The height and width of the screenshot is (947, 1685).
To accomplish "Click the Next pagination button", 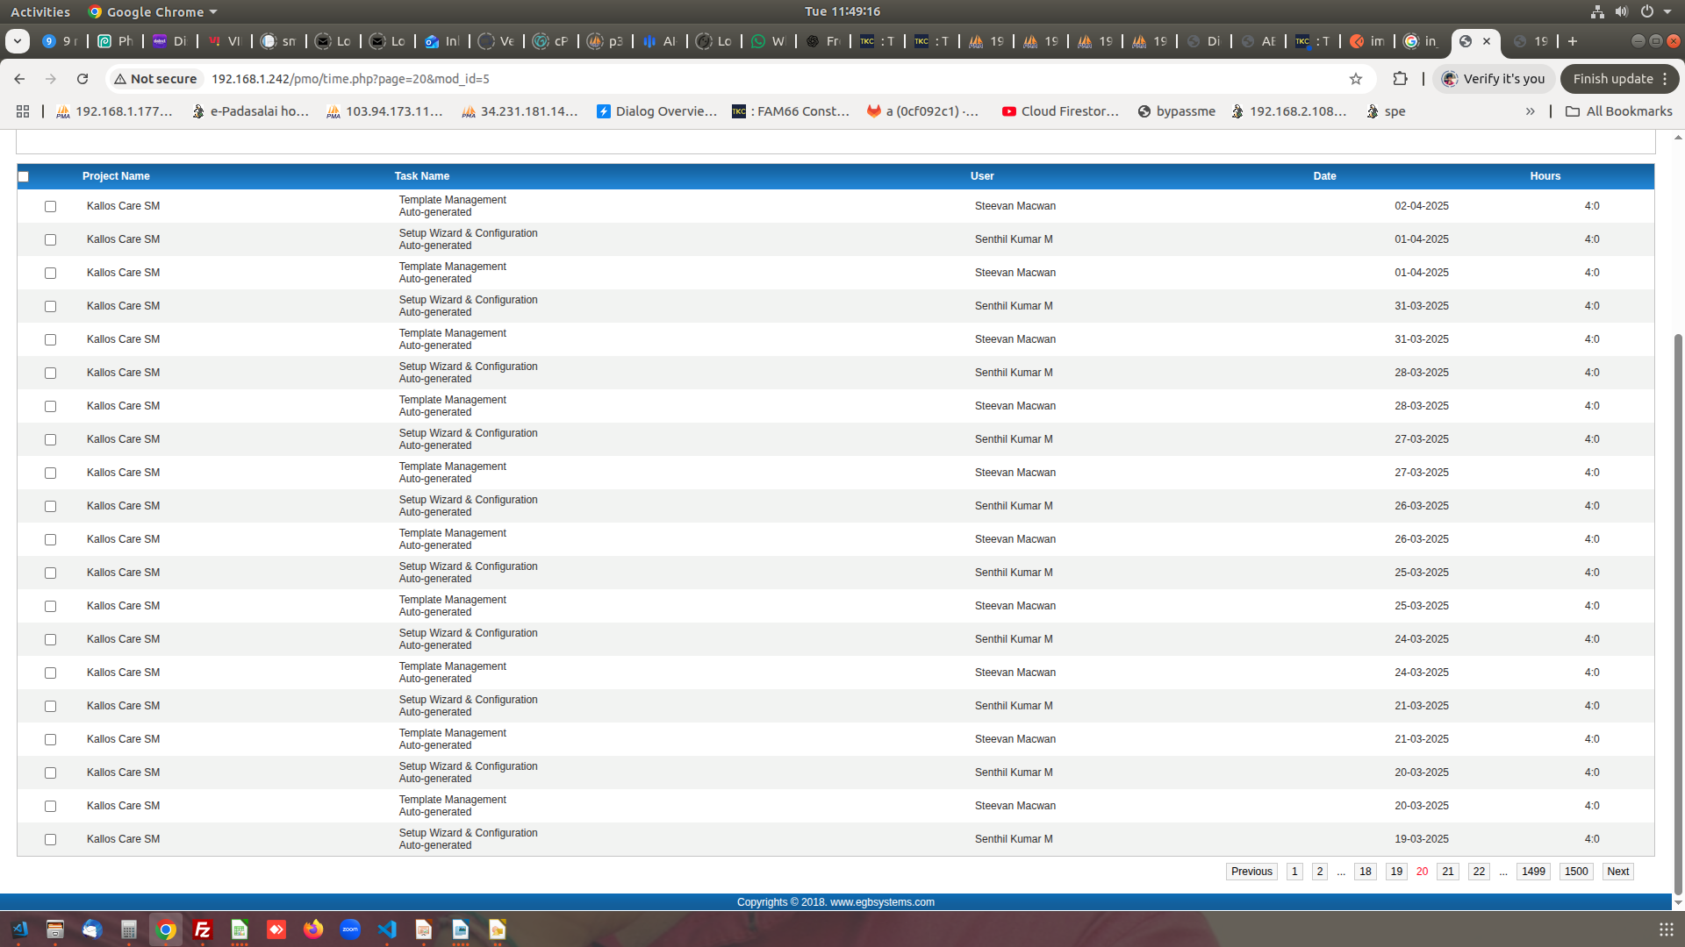I will 1617,871.
